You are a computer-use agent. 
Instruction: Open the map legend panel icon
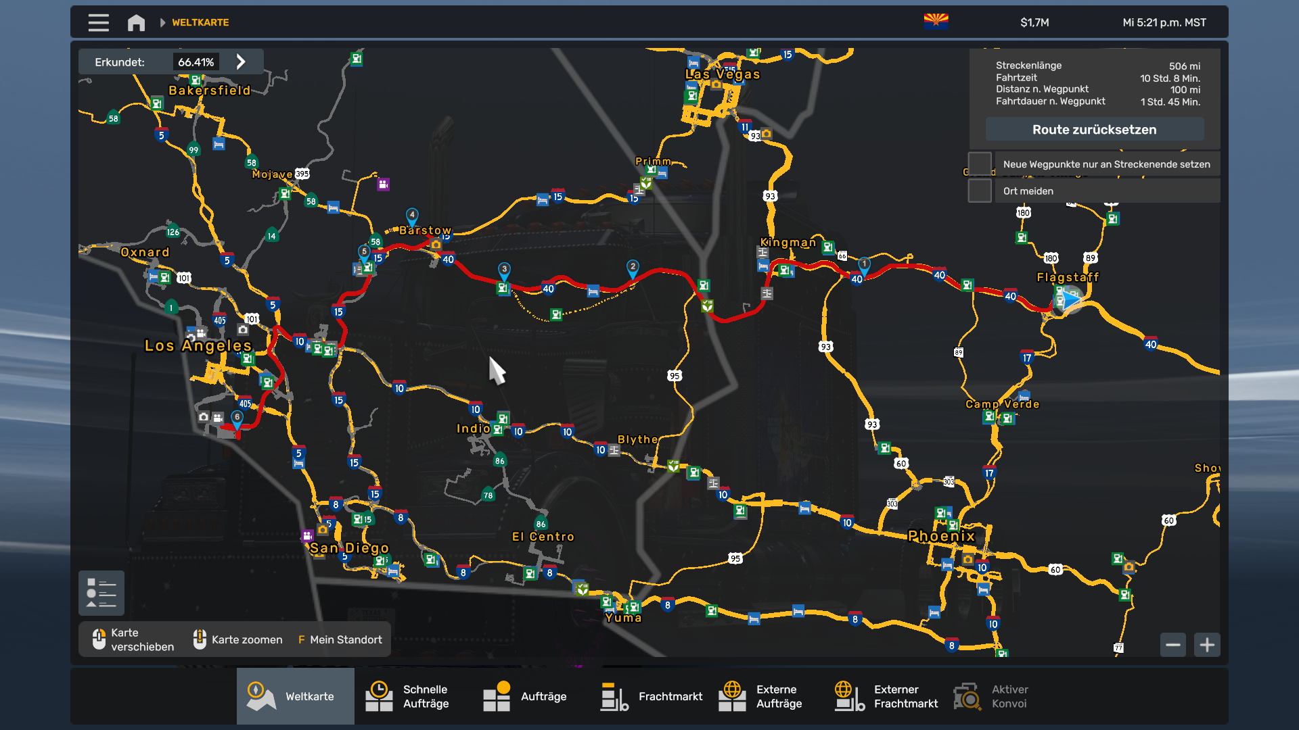pos(101,593)
